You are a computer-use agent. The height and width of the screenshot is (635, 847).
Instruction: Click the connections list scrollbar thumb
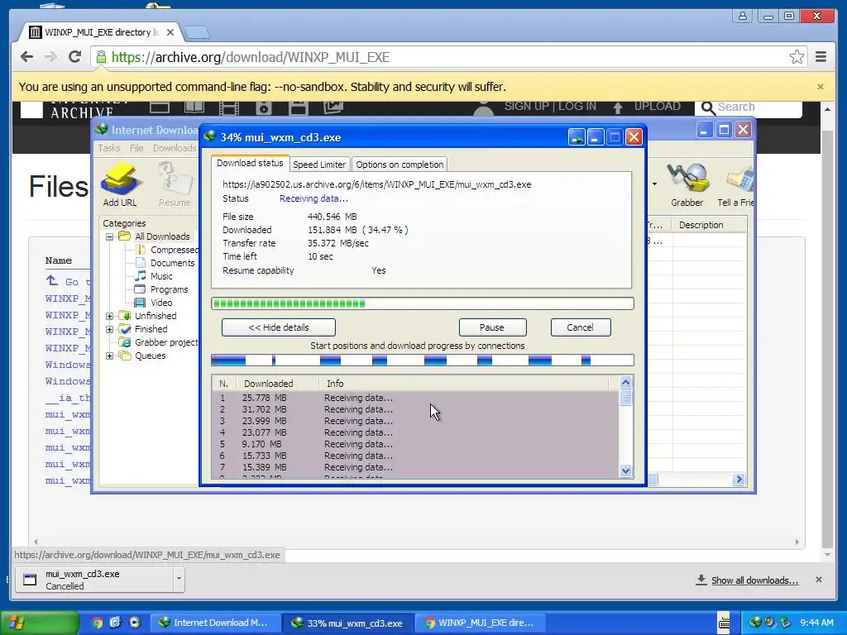[625, 398]
